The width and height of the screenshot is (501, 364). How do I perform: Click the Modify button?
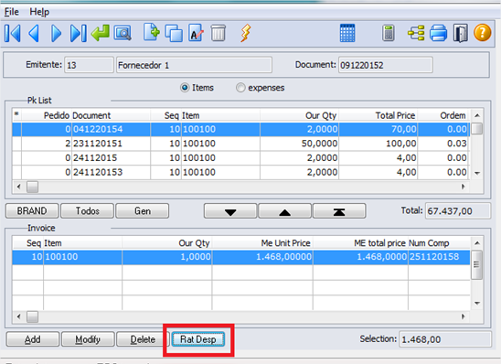click(88, 339)
